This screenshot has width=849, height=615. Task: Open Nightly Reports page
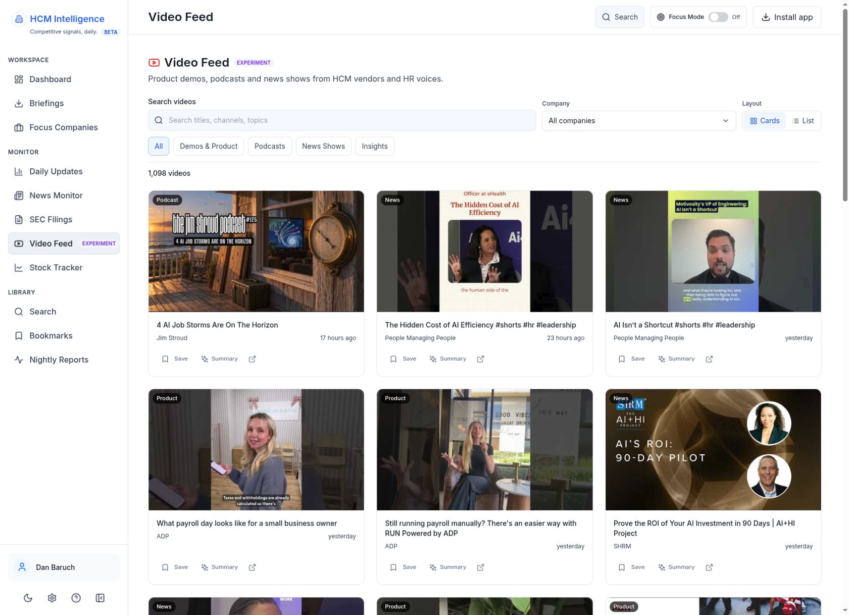pos(64,360)
